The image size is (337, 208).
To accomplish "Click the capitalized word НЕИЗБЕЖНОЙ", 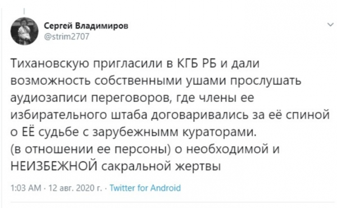I will pos(53,166).
